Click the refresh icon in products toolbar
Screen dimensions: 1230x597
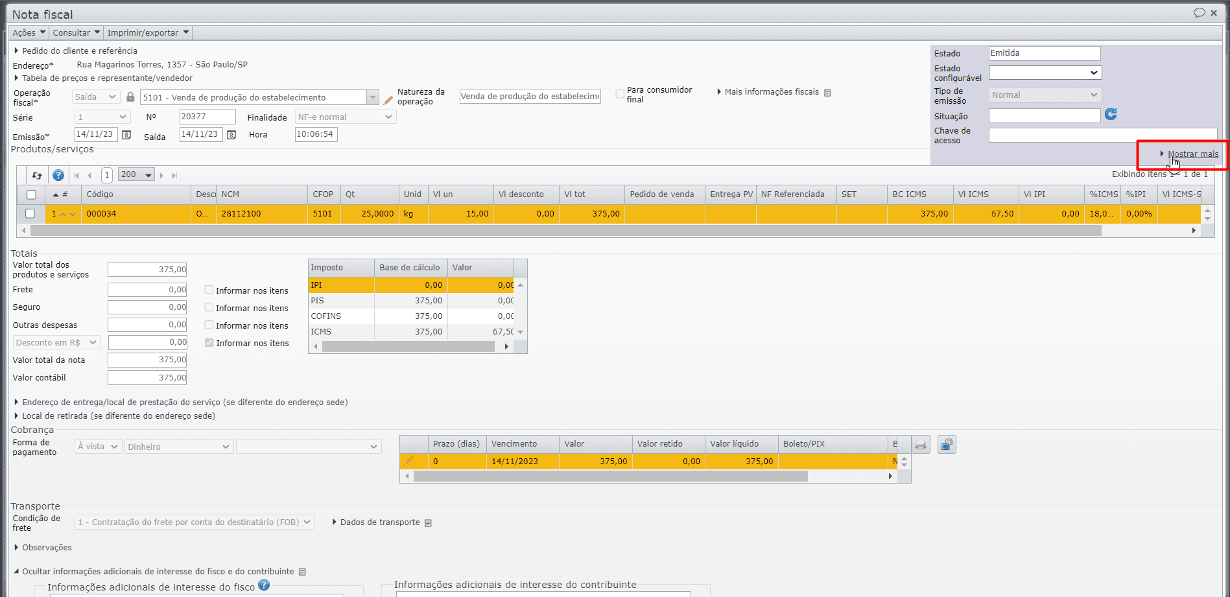click(37, 175)
